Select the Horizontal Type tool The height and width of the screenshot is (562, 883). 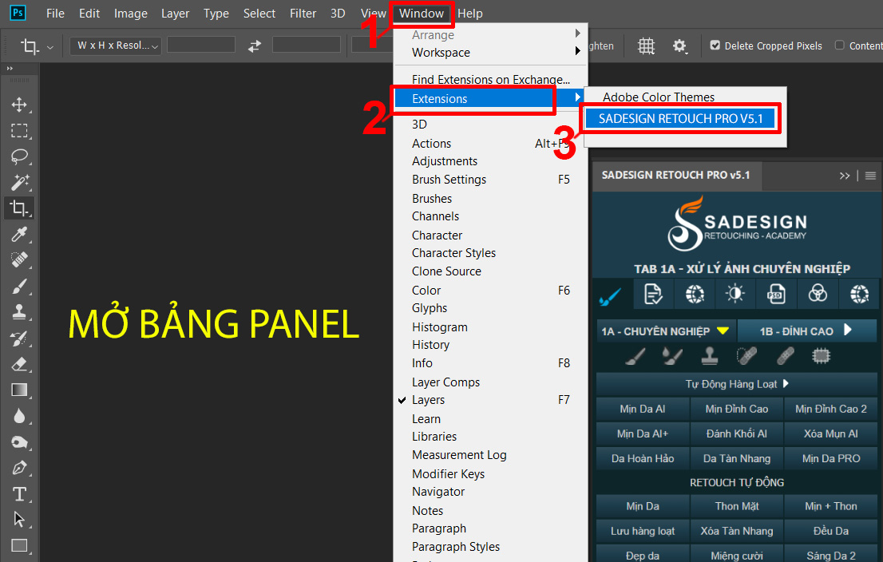click(19, 494)
